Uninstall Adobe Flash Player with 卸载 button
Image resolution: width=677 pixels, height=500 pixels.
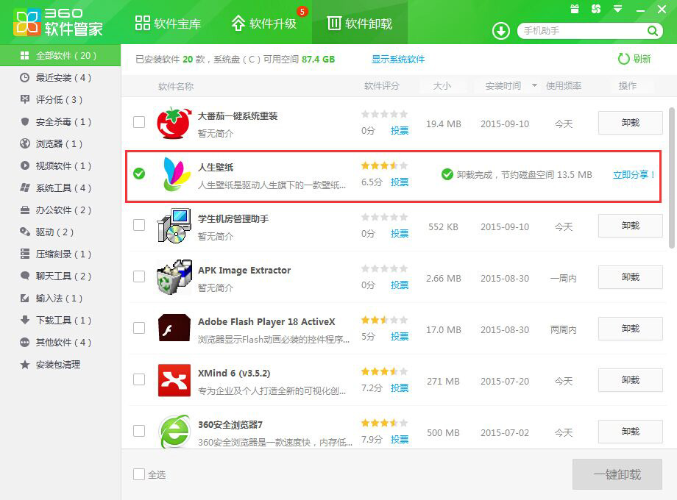pyautogui.click(x=630, y=329)
